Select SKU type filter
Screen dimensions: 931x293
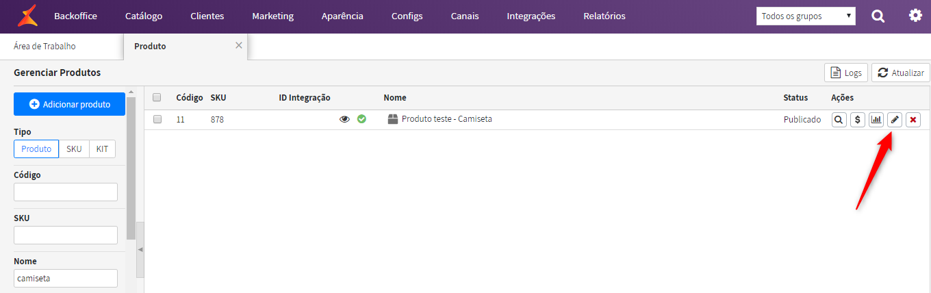[74, 149]
